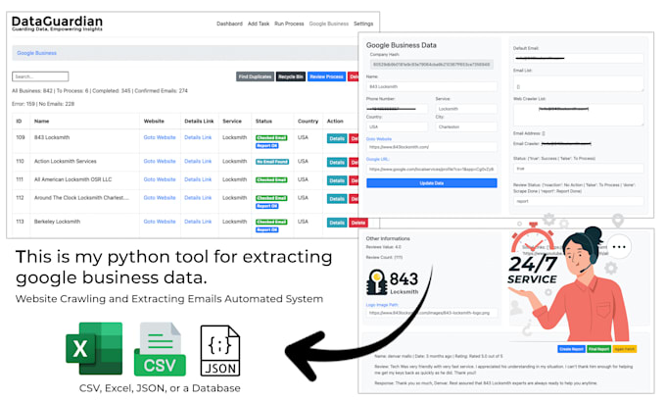This screenshot has width=666, height=401.
Task: Click the Name column header
Action: (41, 122)
